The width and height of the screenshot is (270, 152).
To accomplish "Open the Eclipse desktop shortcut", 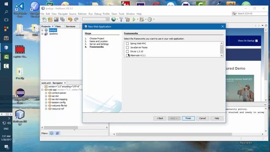I will [x=20, y=96].
